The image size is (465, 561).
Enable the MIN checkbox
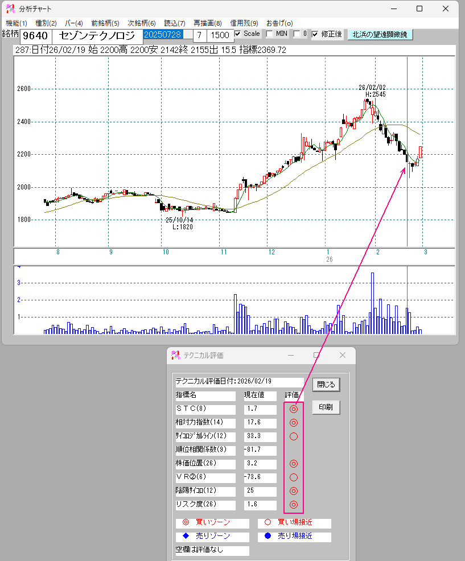point(270,34)
